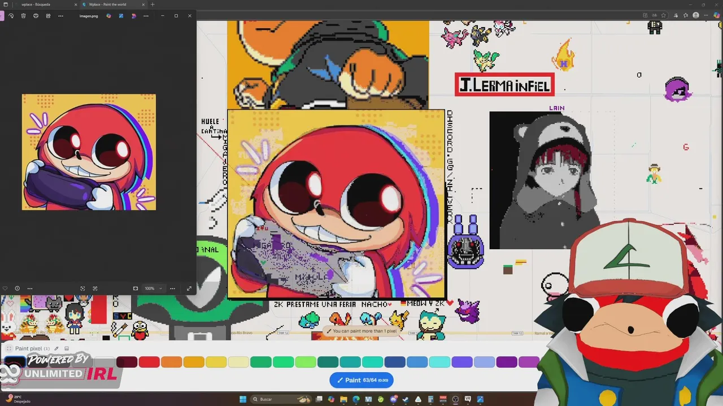The width and height of the screenshot is (723, 406).
Task: Select the gold color swatch
Action: tap(194, 362)
